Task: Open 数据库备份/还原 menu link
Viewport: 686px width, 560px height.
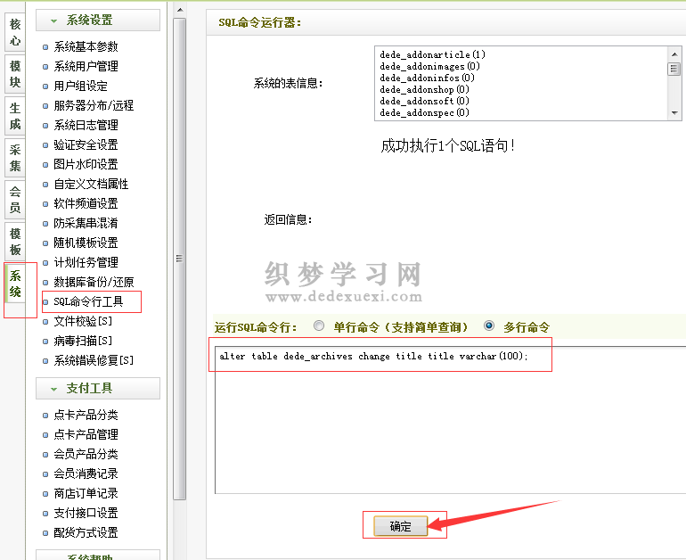Action: point(94,282)
